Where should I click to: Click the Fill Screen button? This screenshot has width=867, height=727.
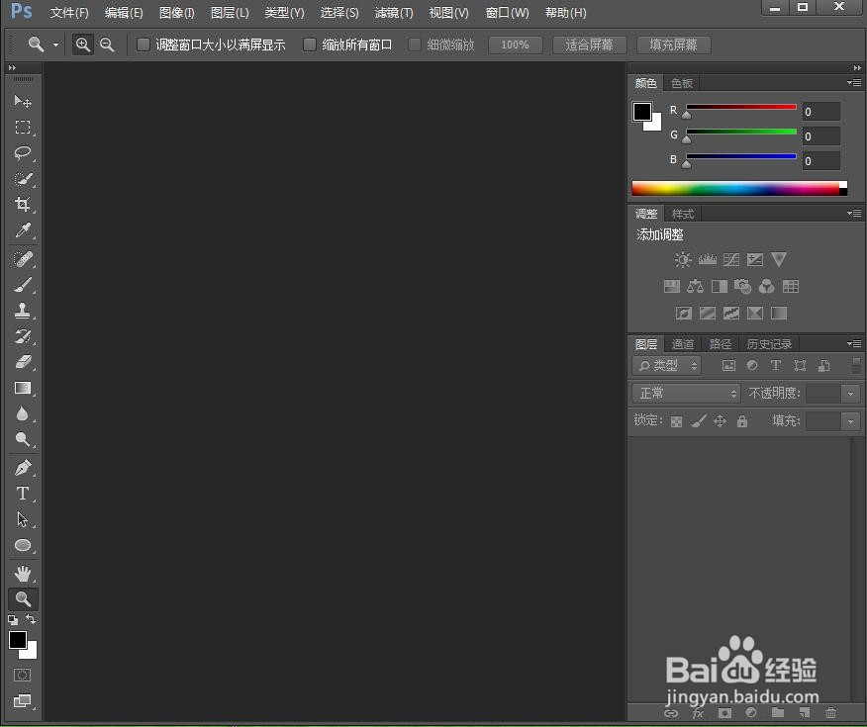pos(673,45)
